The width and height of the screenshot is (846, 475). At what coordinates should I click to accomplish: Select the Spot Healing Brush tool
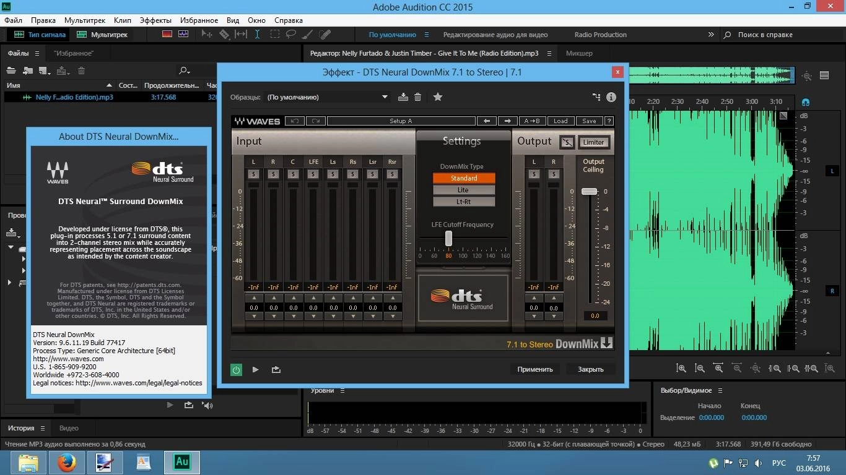[325, 35]
